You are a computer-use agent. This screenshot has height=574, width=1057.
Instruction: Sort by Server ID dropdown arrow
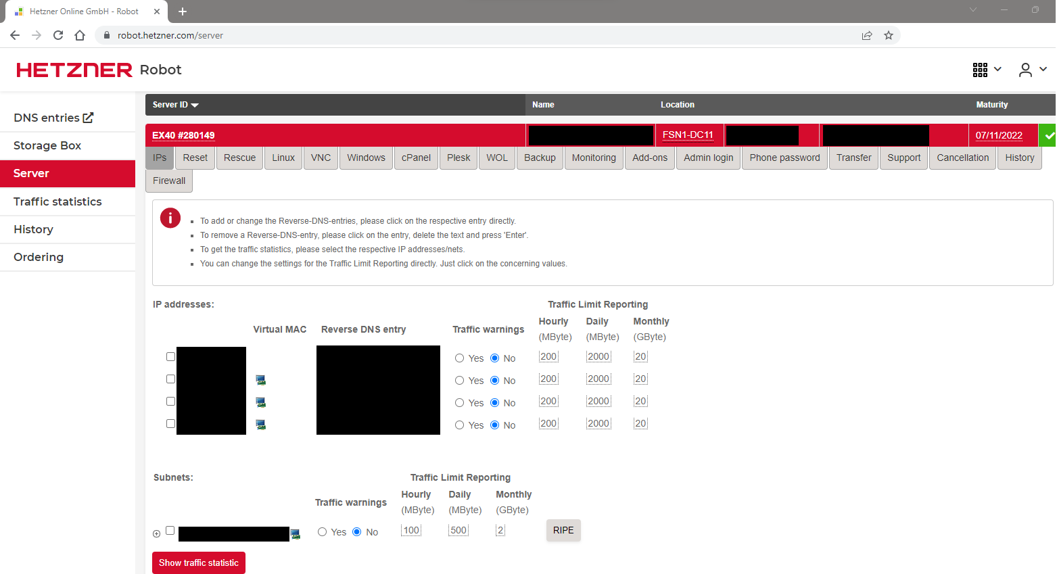tap(195, 105)
